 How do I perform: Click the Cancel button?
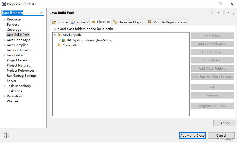tap(221, 135)
